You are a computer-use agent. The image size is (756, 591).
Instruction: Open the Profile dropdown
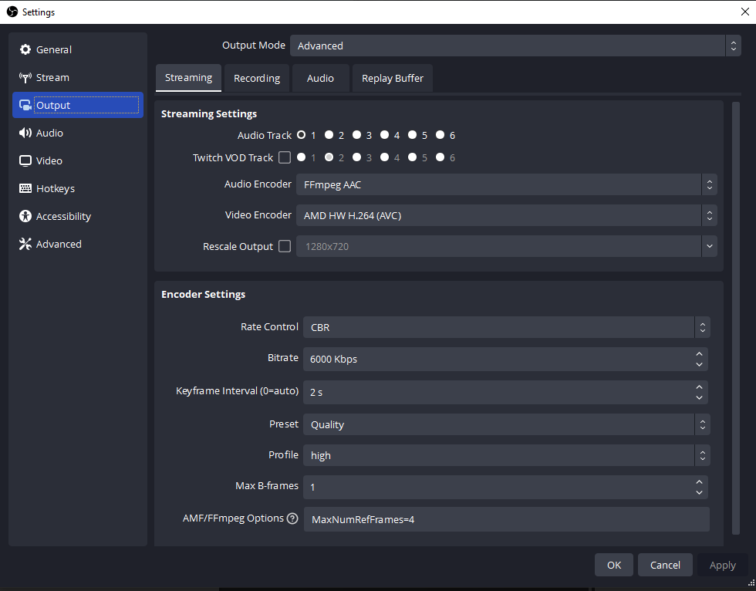coord(507,455)
